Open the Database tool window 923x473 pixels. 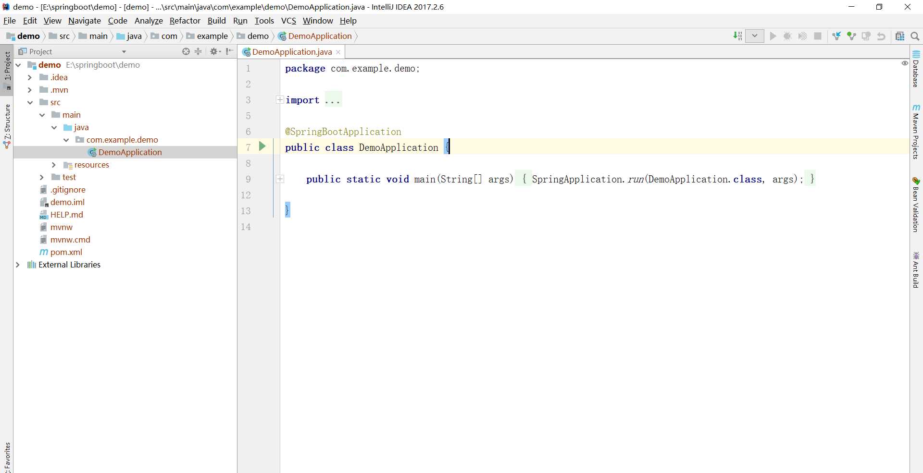point(916,69)
